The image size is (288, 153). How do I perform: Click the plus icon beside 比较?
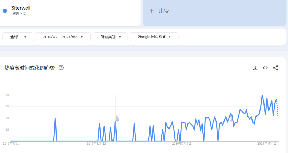point(152,11)
